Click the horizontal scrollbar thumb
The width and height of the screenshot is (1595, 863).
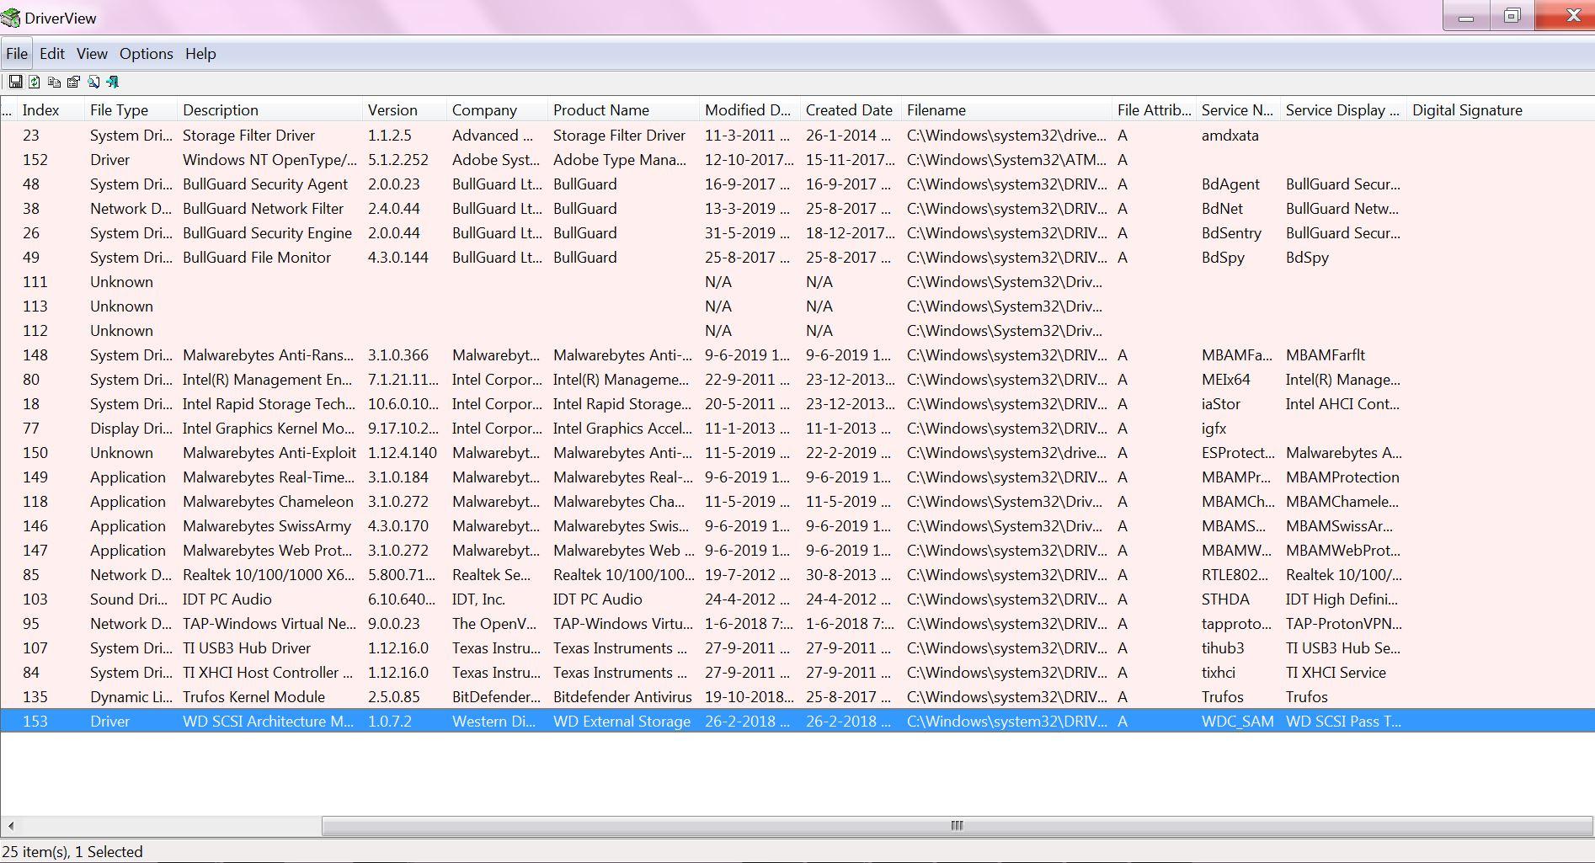tap(957, 826)
